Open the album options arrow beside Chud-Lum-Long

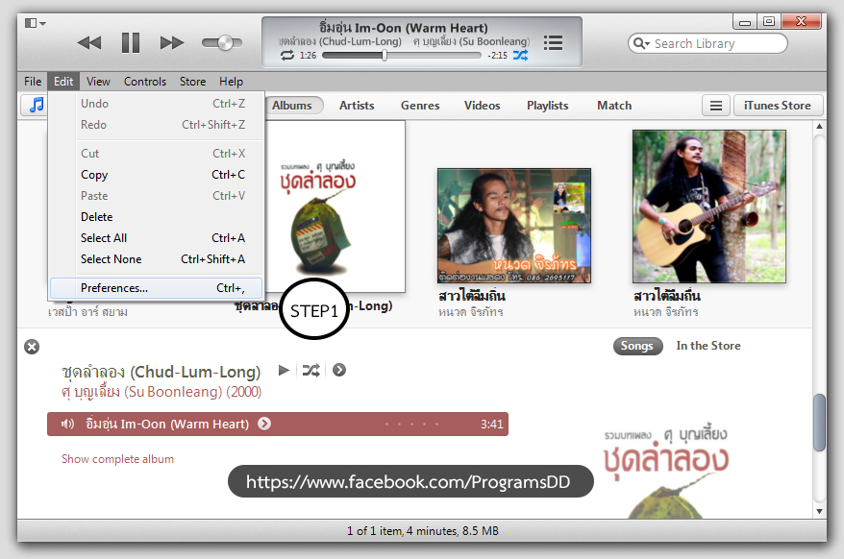coord(339,371)
